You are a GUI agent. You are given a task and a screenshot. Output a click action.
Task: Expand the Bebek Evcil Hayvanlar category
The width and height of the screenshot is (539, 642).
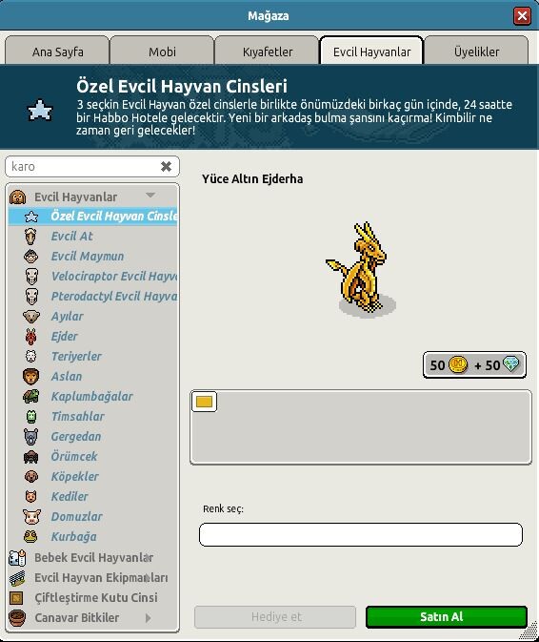coord(92,558)
